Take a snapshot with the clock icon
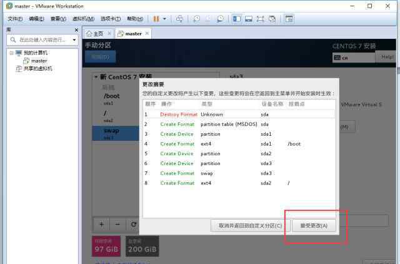The image size is (400, 264). coord(196,19)
